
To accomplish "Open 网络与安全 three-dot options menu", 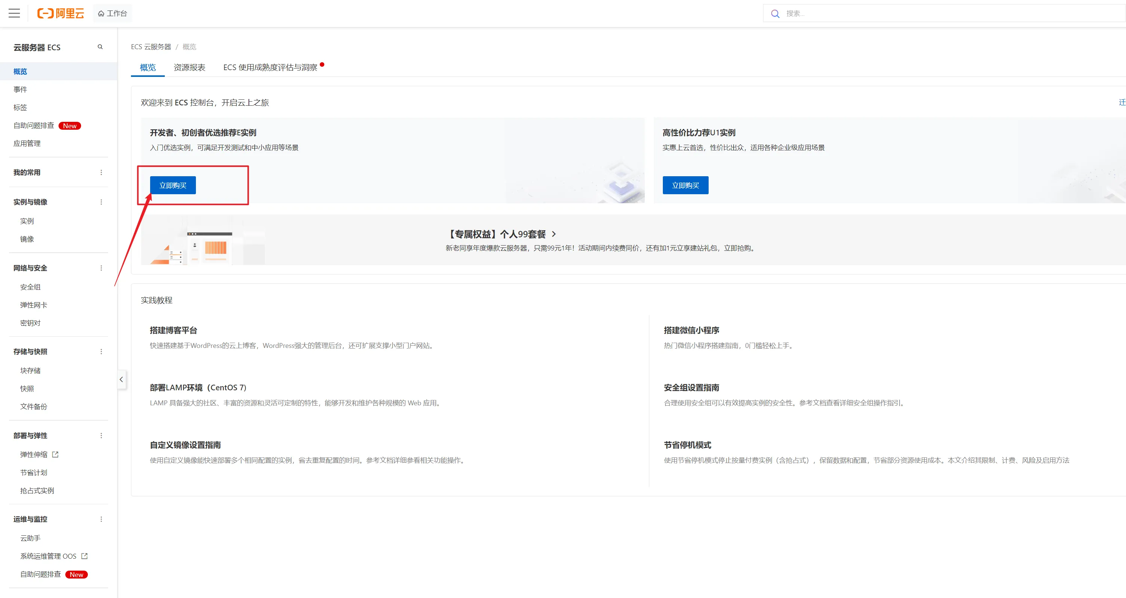I will tap(101, 268).
